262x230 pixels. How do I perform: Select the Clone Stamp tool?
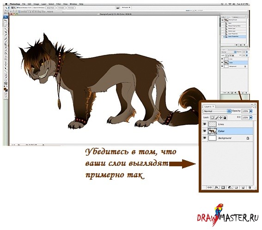(6, 45)
